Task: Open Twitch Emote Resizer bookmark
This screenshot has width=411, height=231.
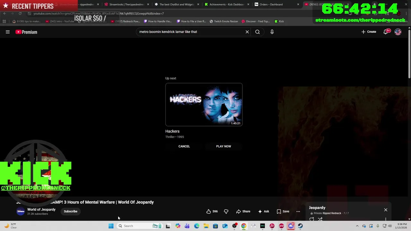Action: 224,21
